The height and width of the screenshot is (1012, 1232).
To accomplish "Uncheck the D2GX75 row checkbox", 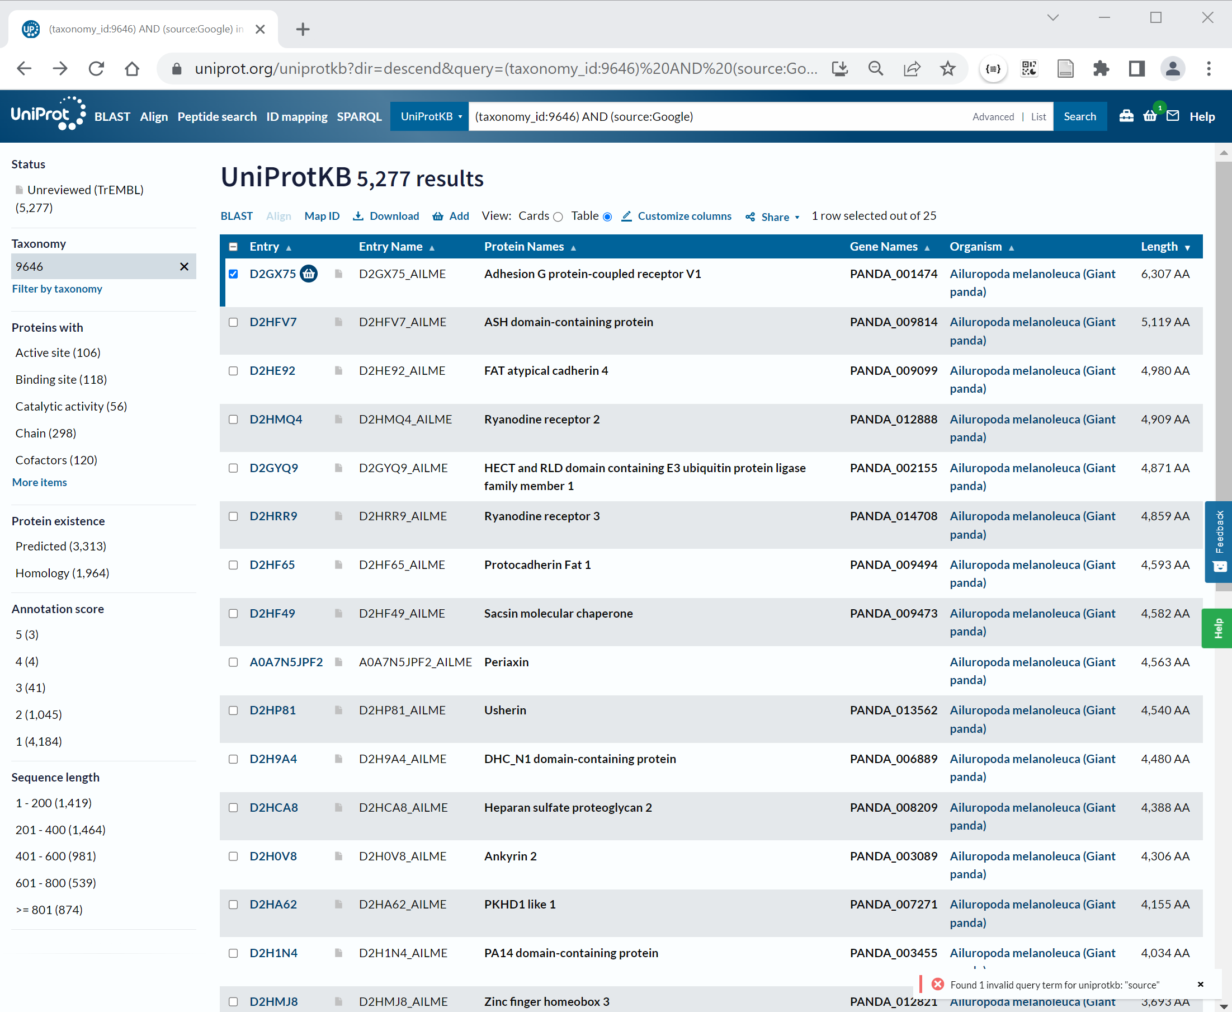I will coord(233,274).
